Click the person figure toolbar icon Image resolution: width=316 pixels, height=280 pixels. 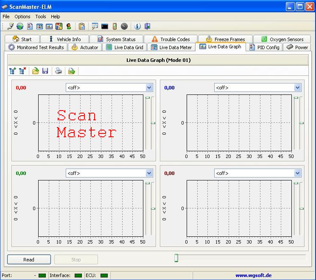69,26
